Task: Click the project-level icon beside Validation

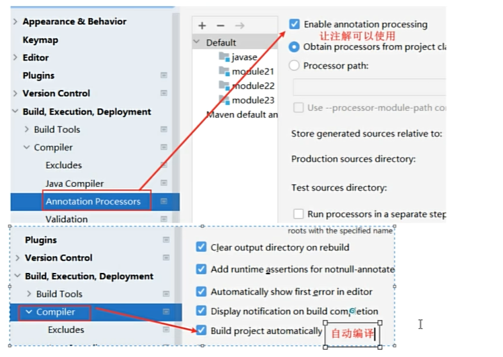Action: 163,219
